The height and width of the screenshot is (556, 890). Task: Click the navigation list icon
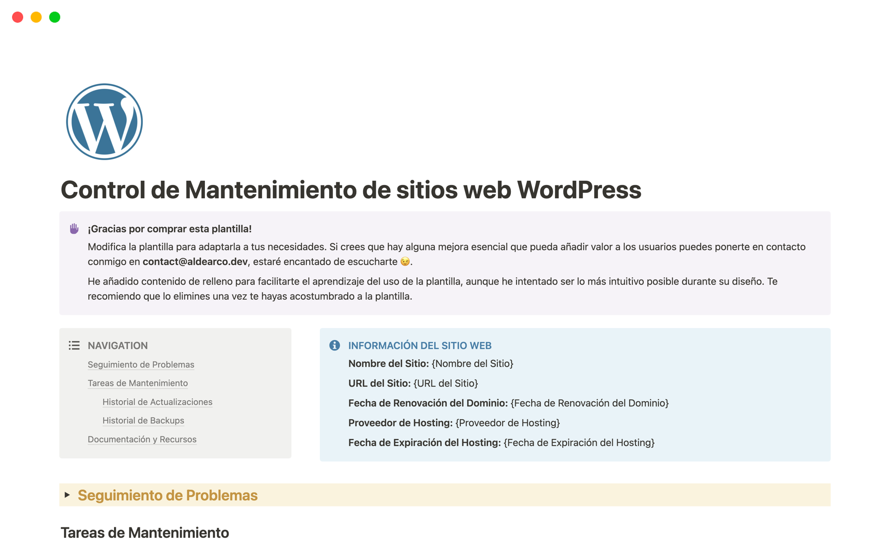pos(74,345)
